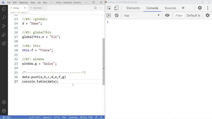Viewport: 212px width, 119px height.
Task: Open notifications bell in status bar
Action: [101, 117]
